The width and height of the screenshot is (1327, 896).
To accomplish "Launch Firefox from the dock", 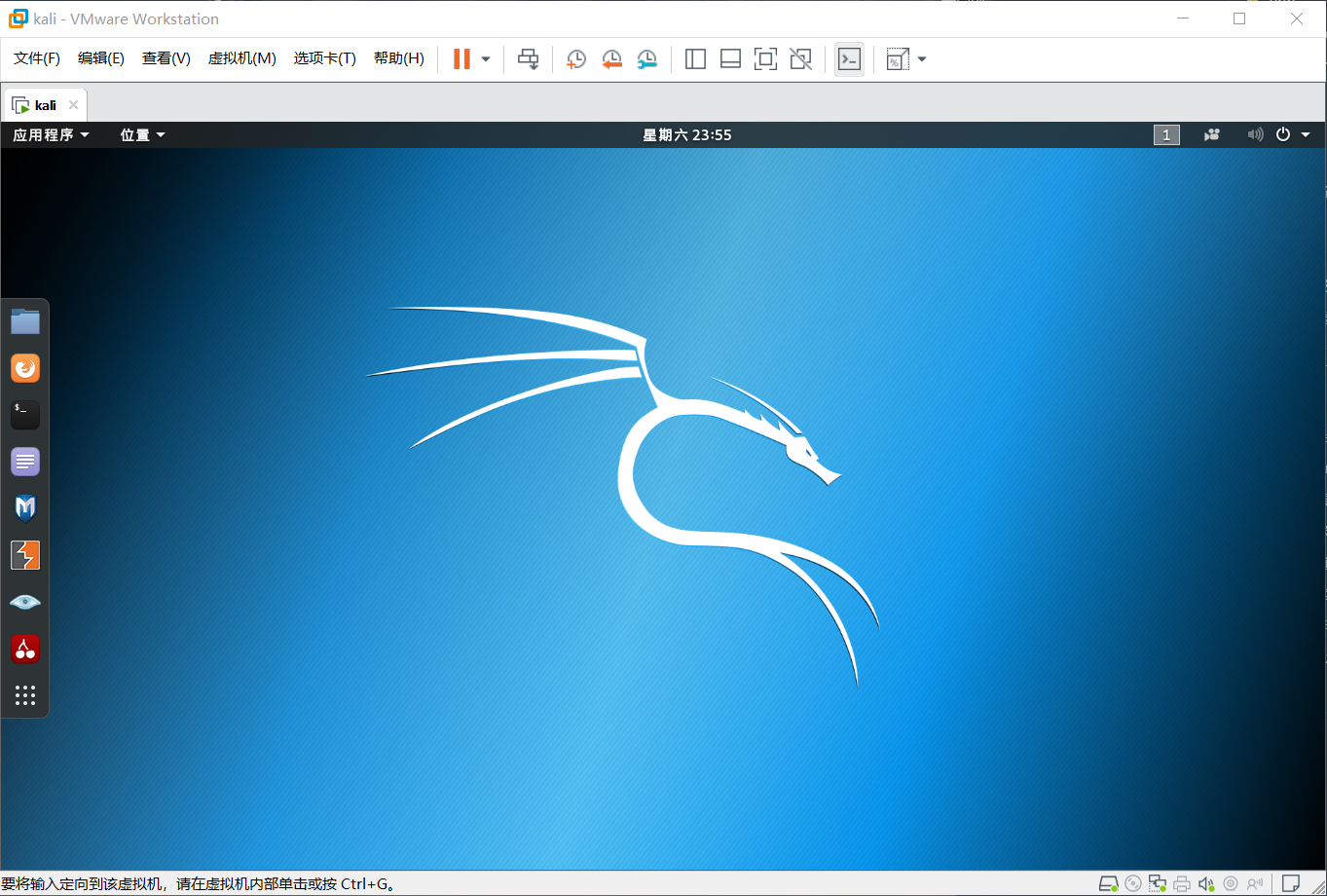I will pos(25,368).
